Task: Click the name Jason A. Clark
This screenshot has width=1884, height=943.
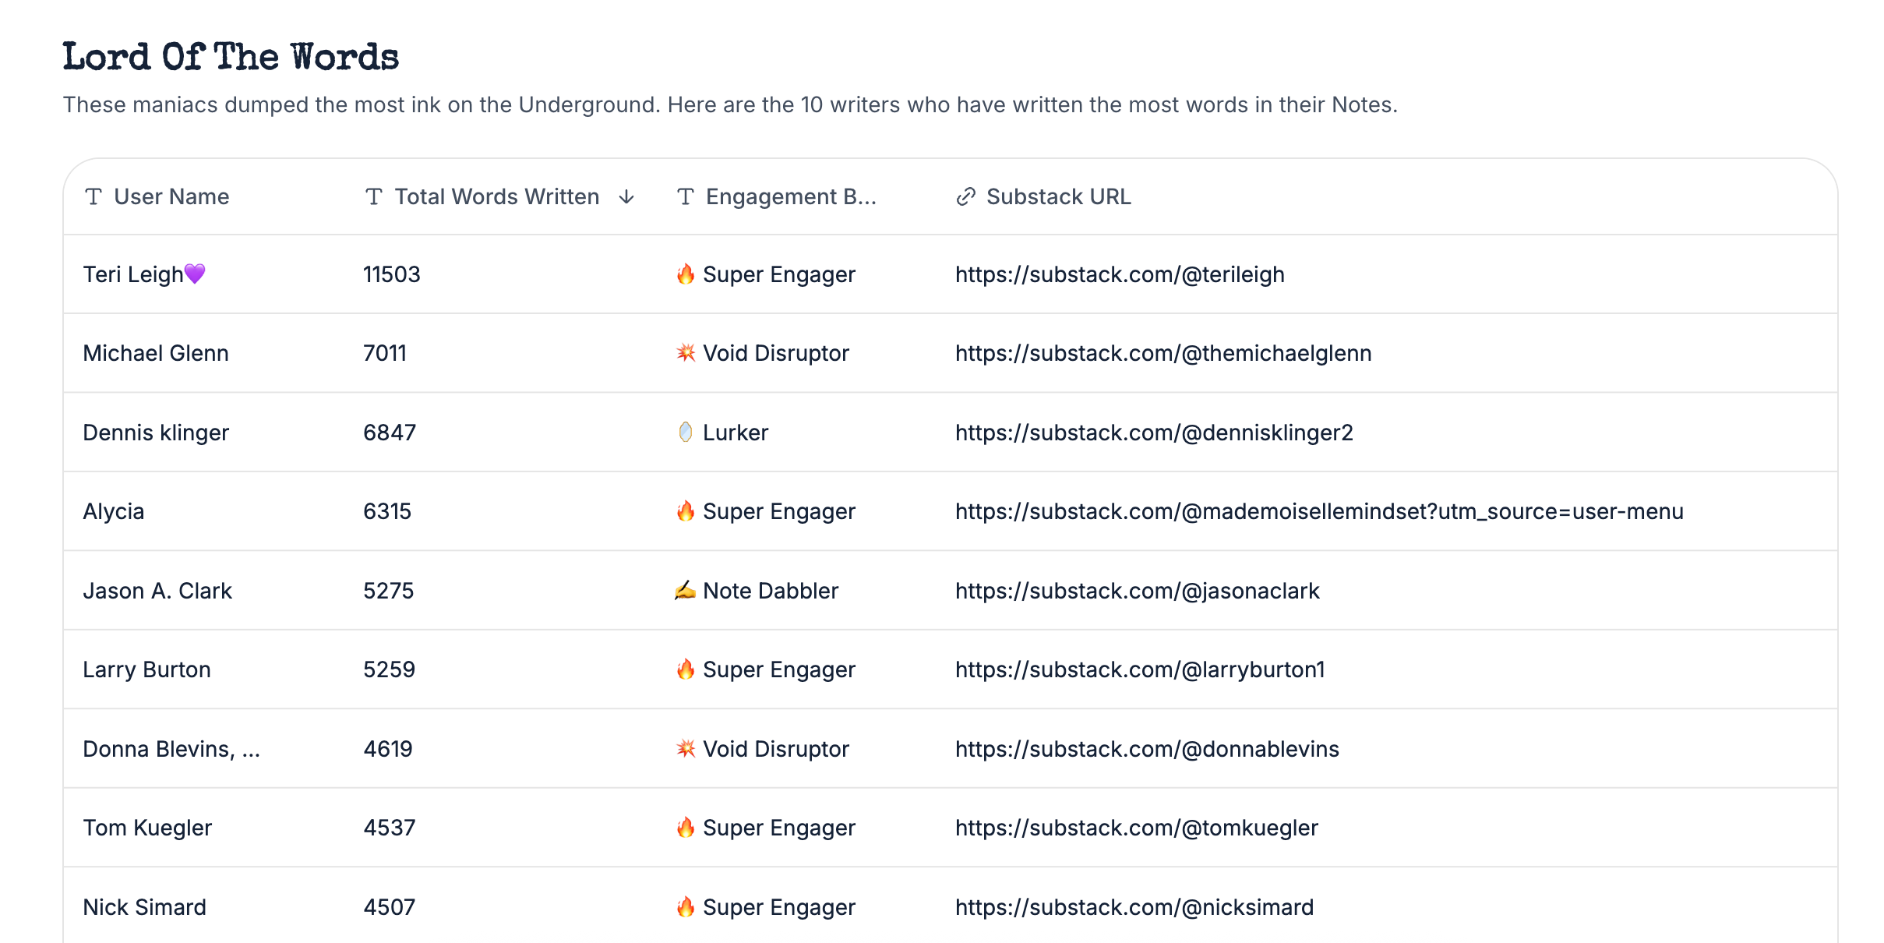Action: 157,591
